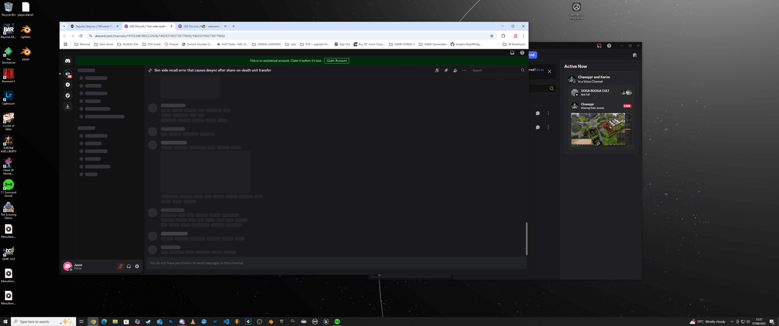The image size is (779, 326).
Task: Click the browser tab search dropdown arrow
Action: click(x=64, y=26)
